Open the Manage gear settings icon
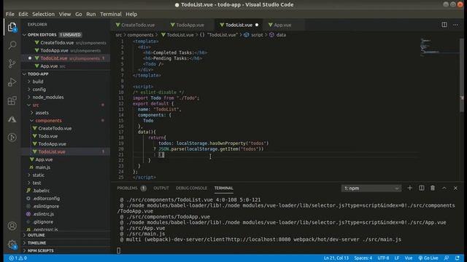This screenshot has width=467, height=262. point(12,245)
